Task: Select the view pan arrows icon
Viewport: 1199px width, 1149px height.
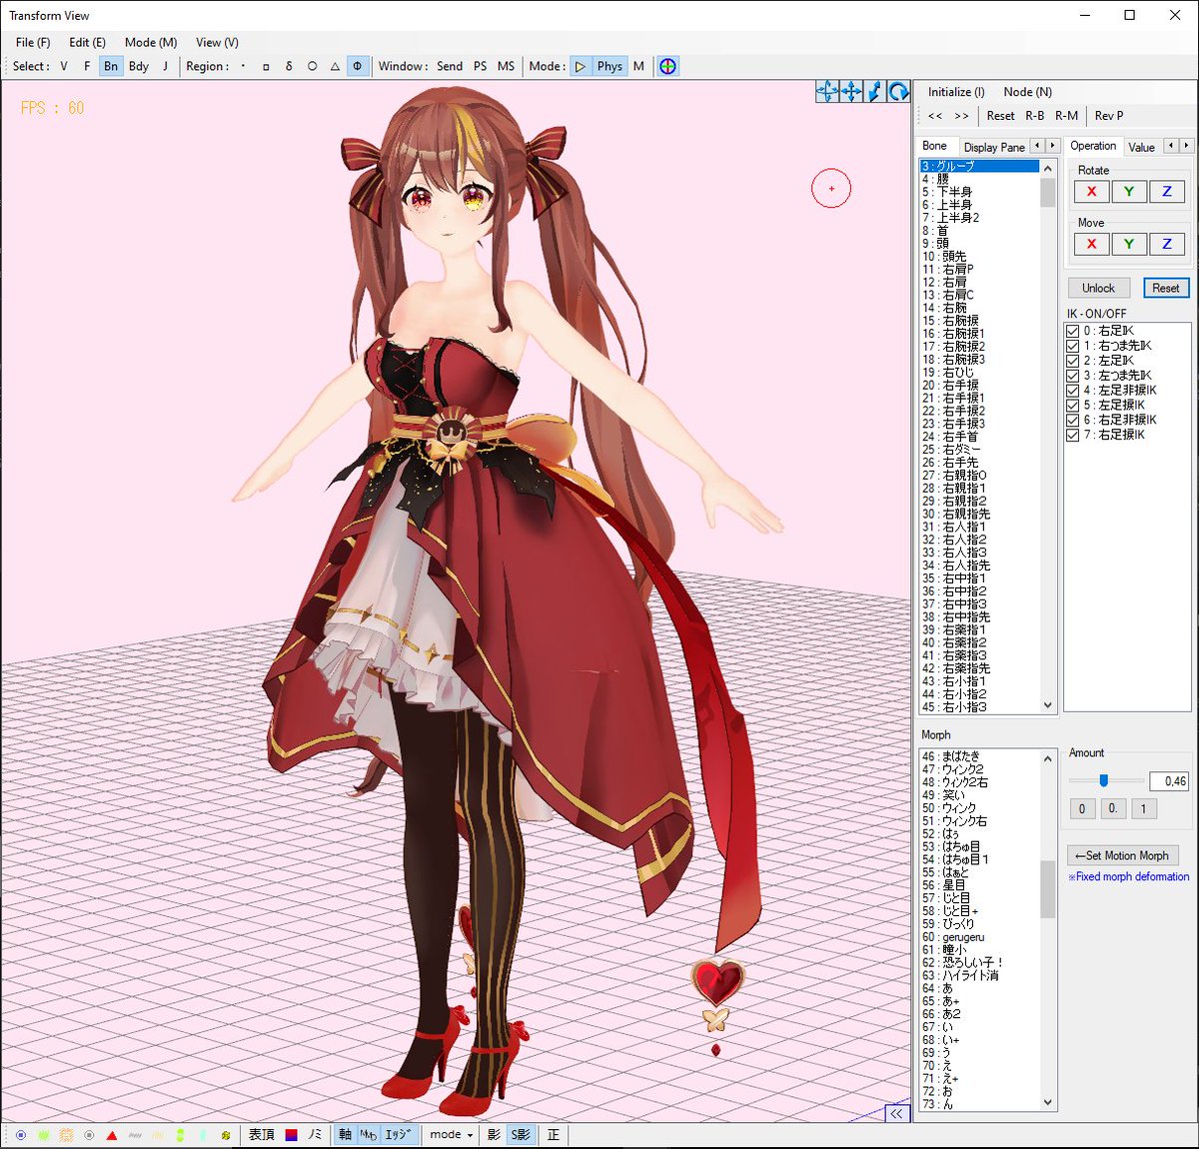Action: pos(850,92)
